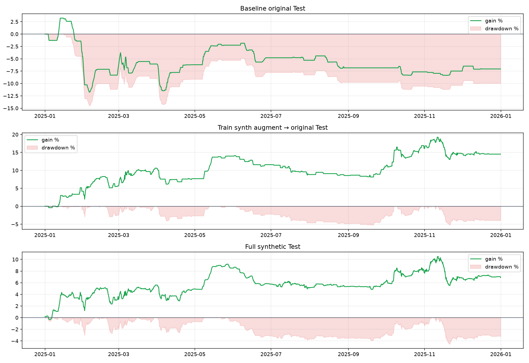Click green gain line swatch in Full synthetic legend

476,259
